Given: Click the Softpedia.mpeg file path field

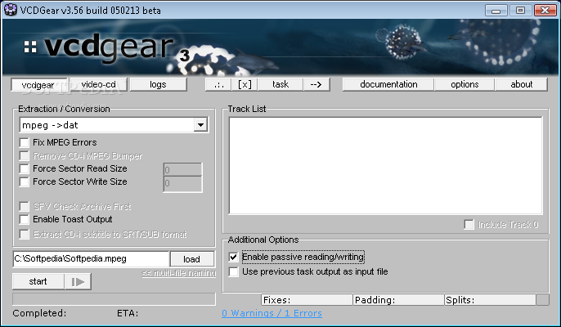Looking at the screenshot, I should click(x=91, y=259).
